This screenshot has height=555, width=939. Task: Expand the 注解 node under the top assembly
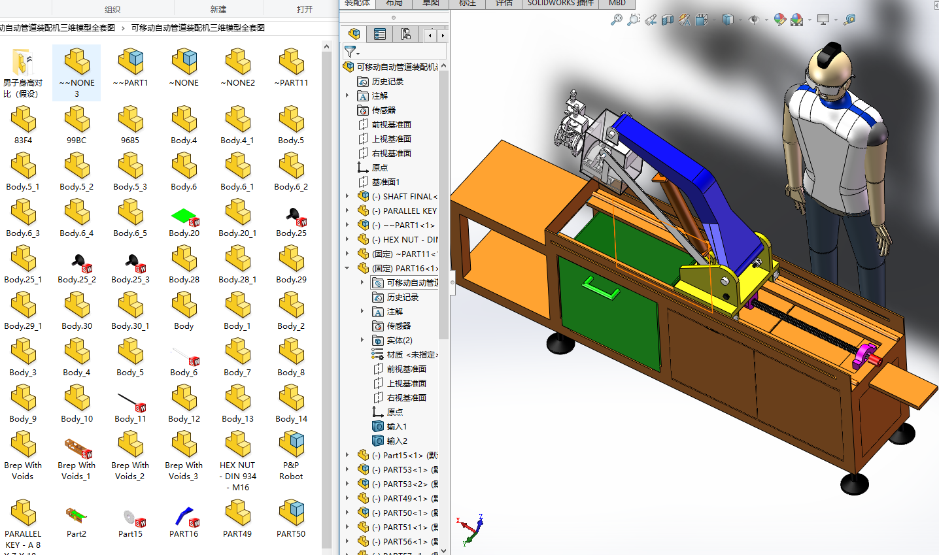tap(347, 95)
